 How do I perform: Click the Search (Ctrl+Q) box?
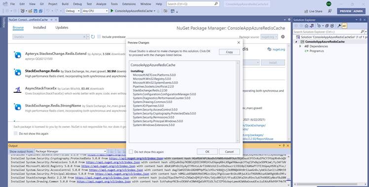[x=193, y=4]
